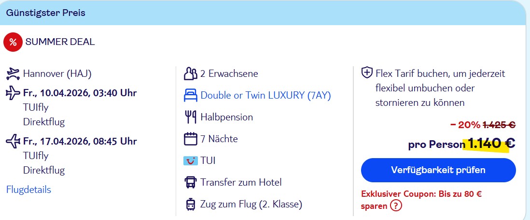This screenshot has height=220, width=530.
Task: Click the Halbpension cutlery icon
Action: (191, 117)
